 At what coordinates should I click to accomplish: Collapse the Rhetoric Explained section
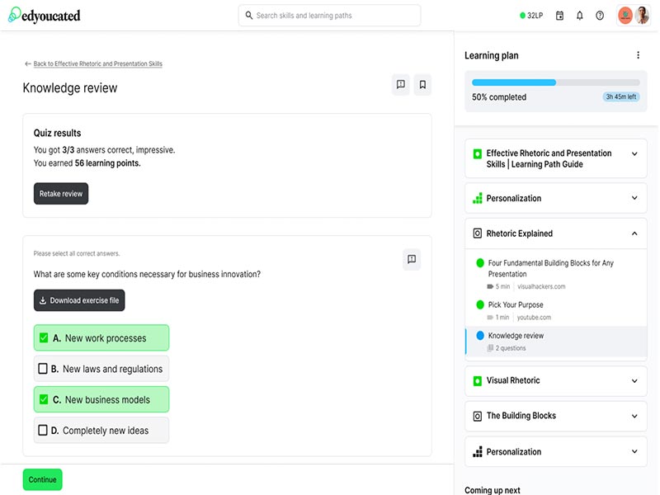(634, 233)
